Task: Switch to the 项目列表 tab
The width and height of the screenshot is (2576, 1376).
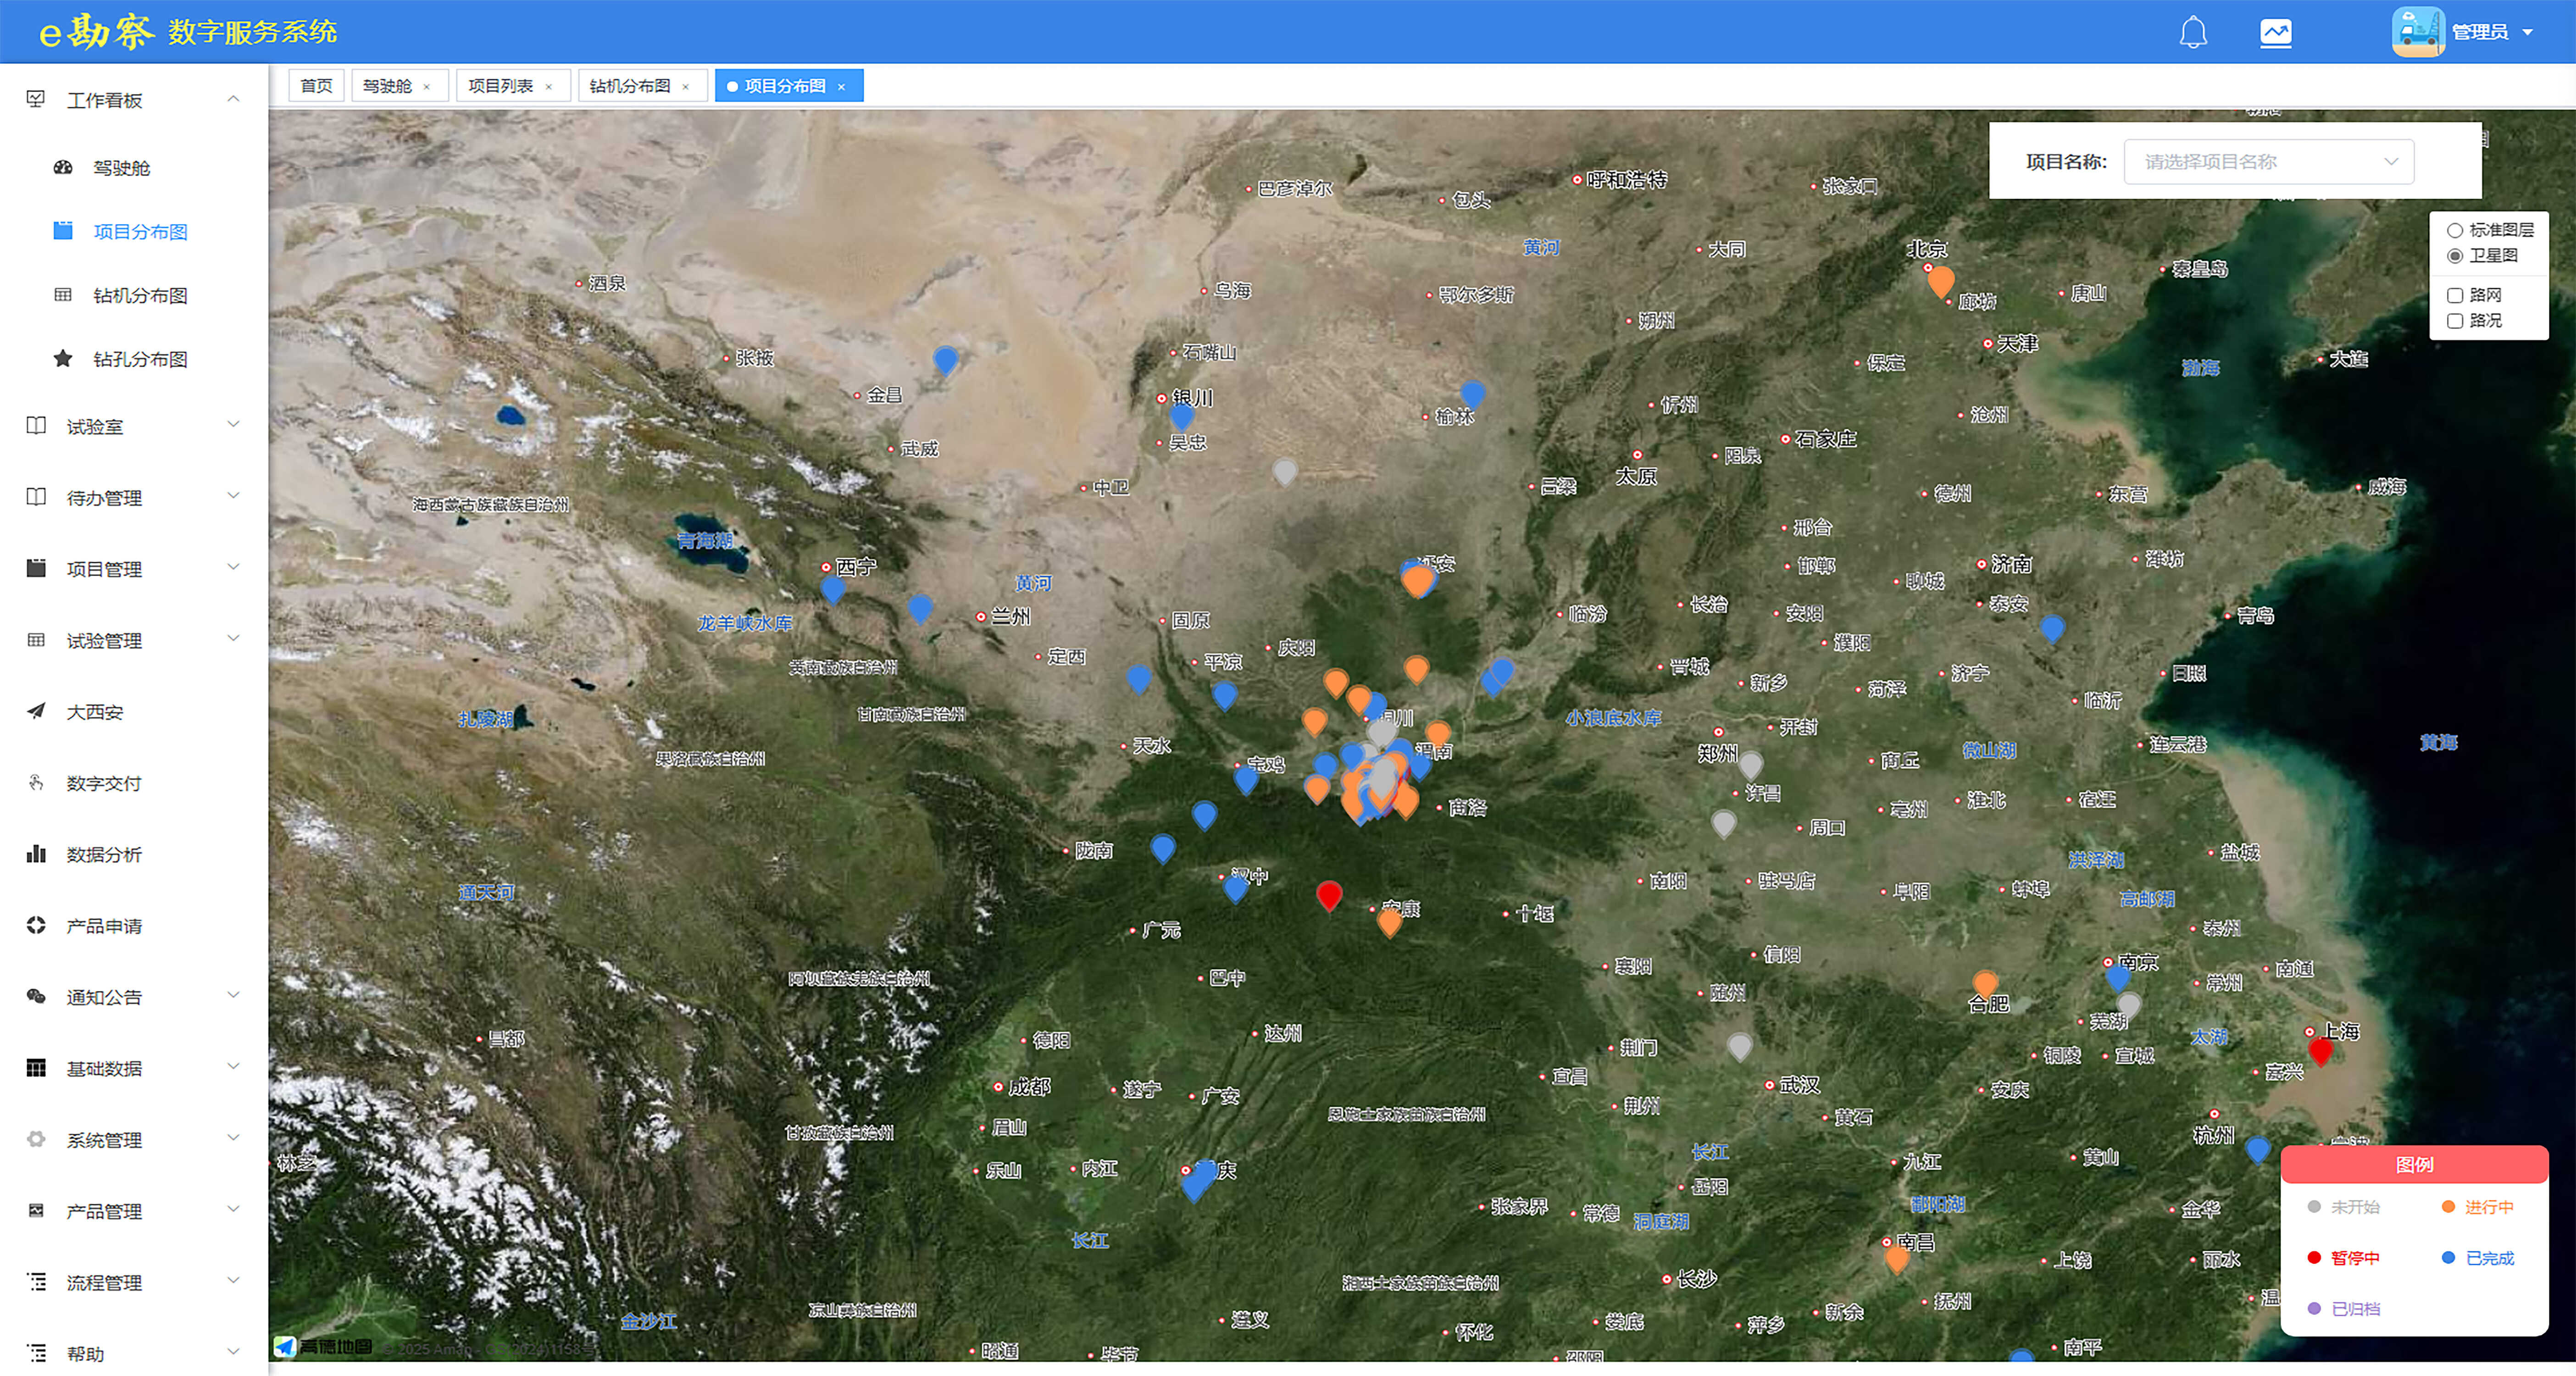Action: (500, 86)
